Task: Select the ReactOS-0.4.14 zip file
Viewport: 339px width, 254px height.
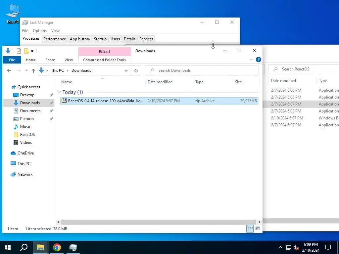Action: click(159, 101)
